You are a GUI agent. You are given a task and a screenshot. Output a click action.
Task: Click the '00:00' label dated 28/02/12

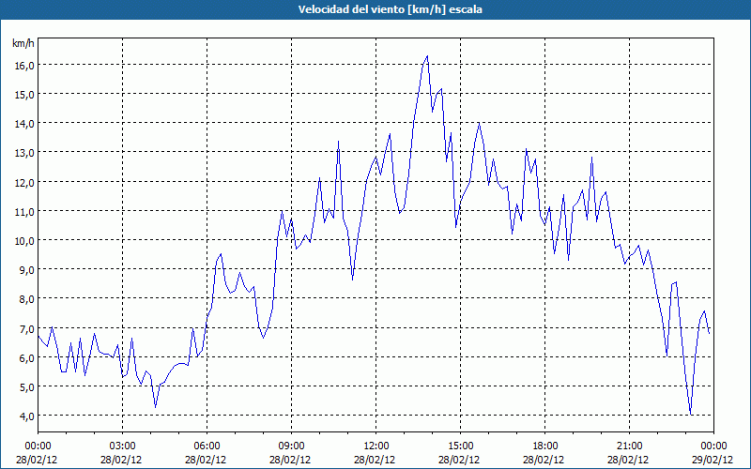[38, 446]
